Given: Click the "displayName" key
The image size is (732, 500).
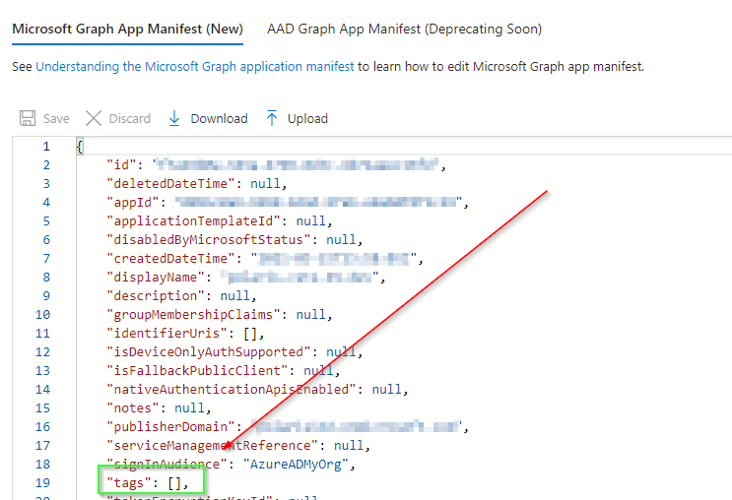Looking at the screenshot, I should click(156, 277).
